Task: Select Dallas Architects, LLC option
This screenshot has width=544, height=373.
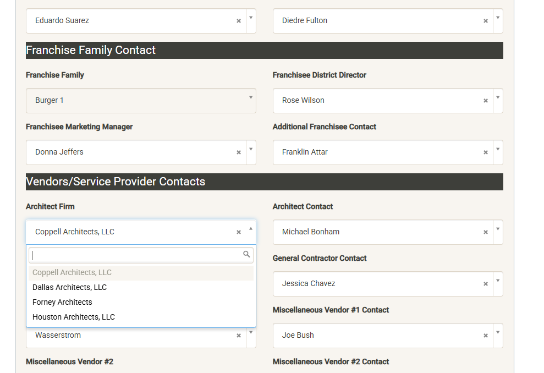Action: pos(70,287)
